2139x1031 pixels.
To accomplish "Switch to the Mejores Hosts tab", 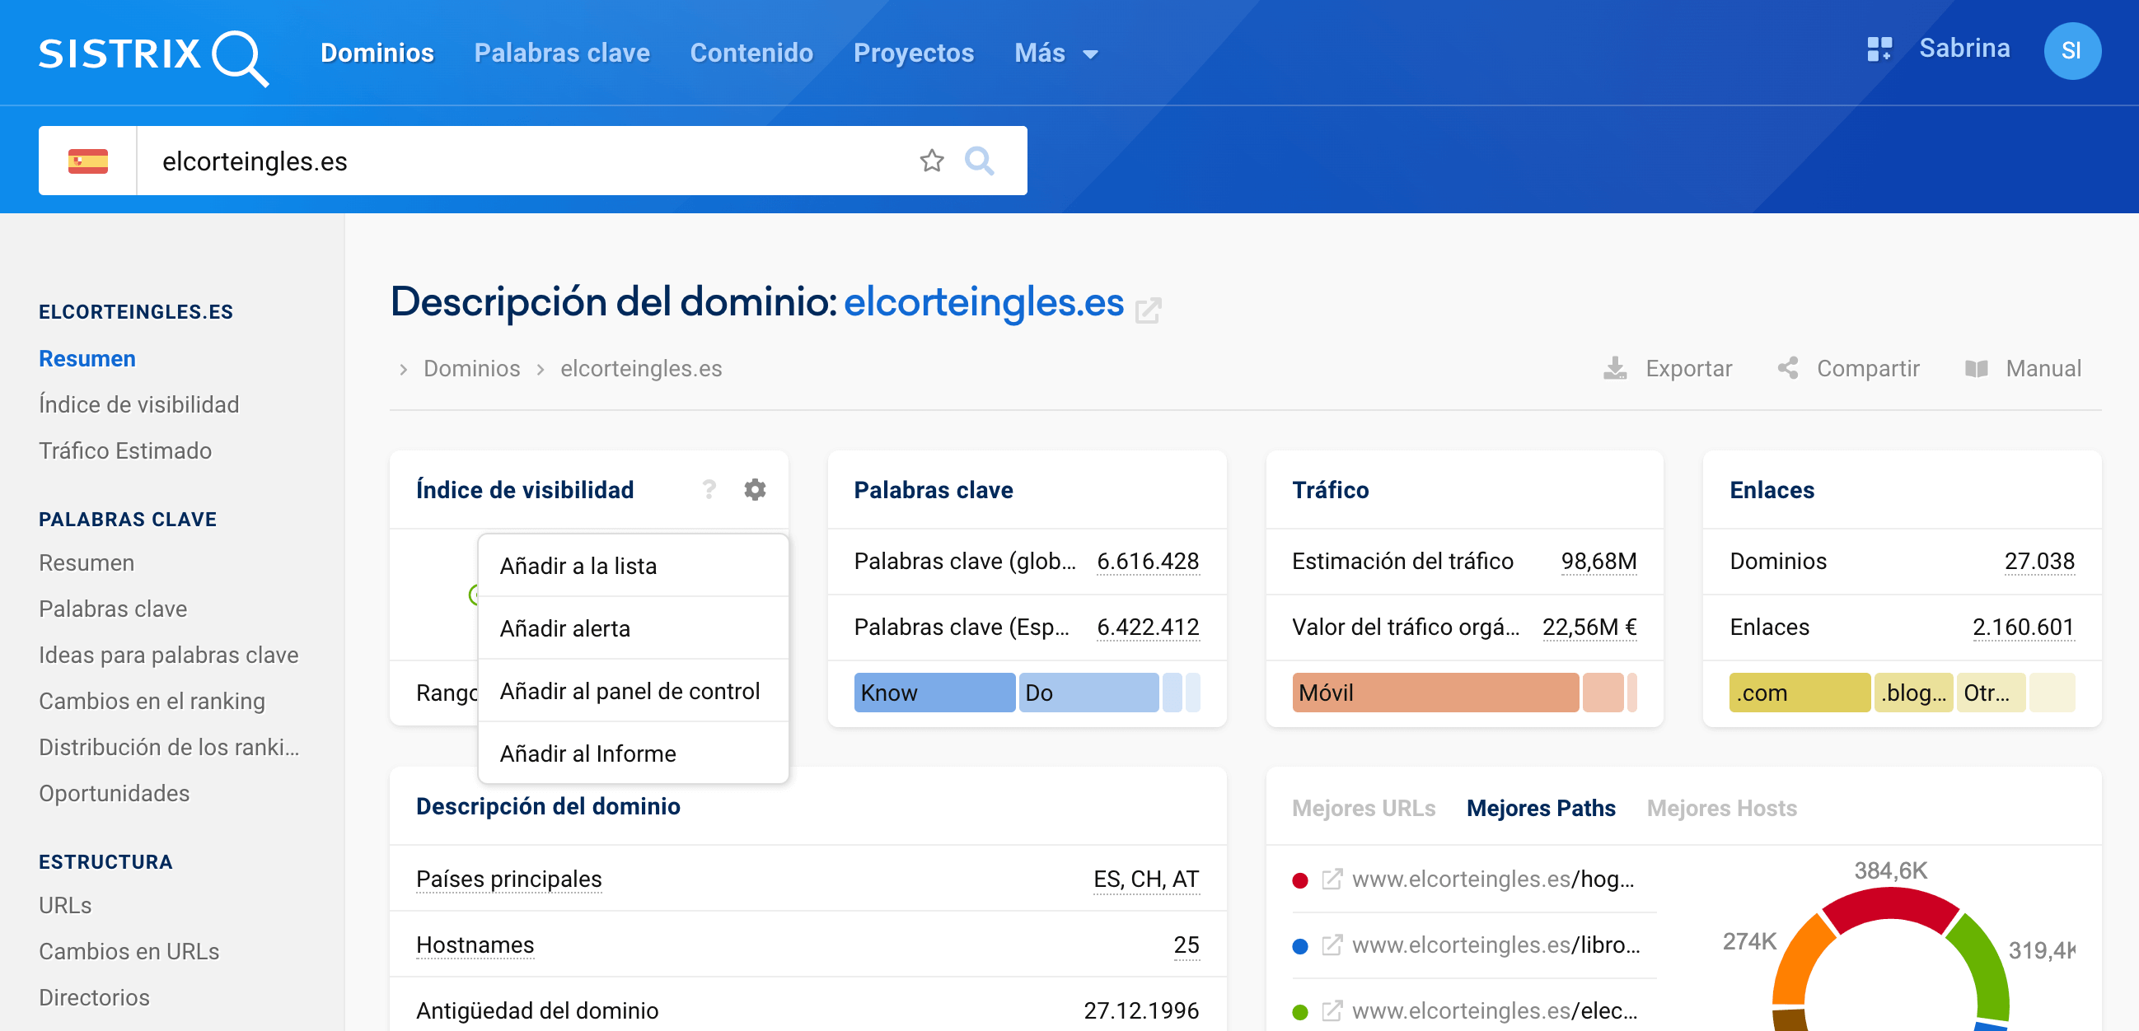I will click(1721, 808).
